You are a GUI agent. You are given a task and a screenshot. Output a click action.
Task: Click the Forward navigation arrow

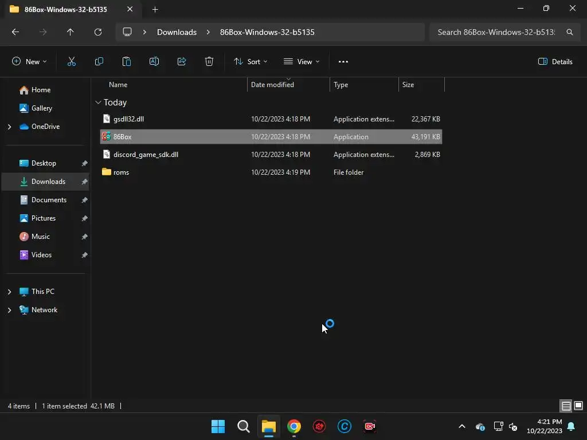pyautogui.click(x=43, y=32)
